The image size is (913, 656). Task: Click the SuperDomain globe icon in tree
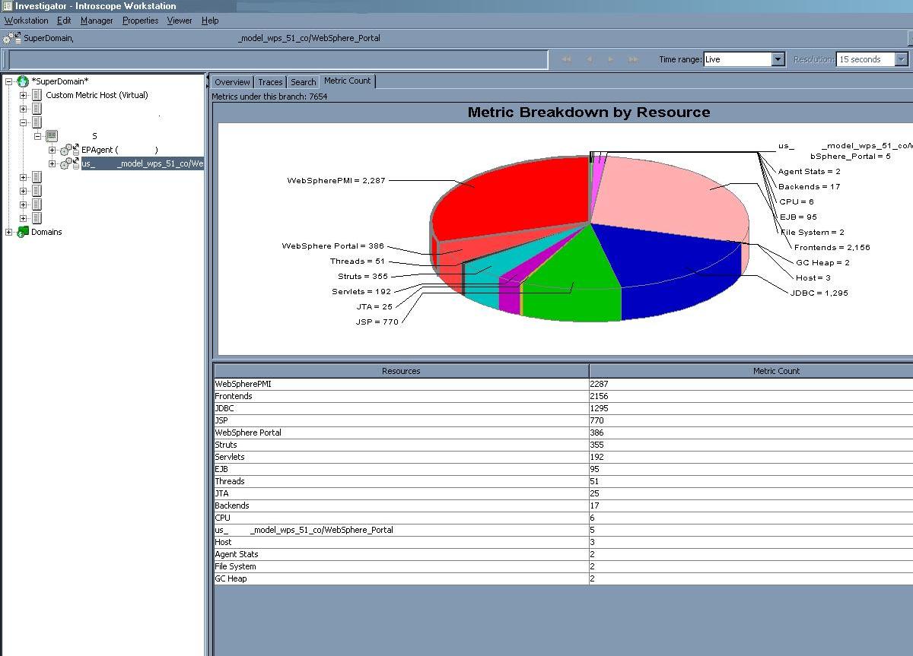pyautogui.click(x=23, y=81)
